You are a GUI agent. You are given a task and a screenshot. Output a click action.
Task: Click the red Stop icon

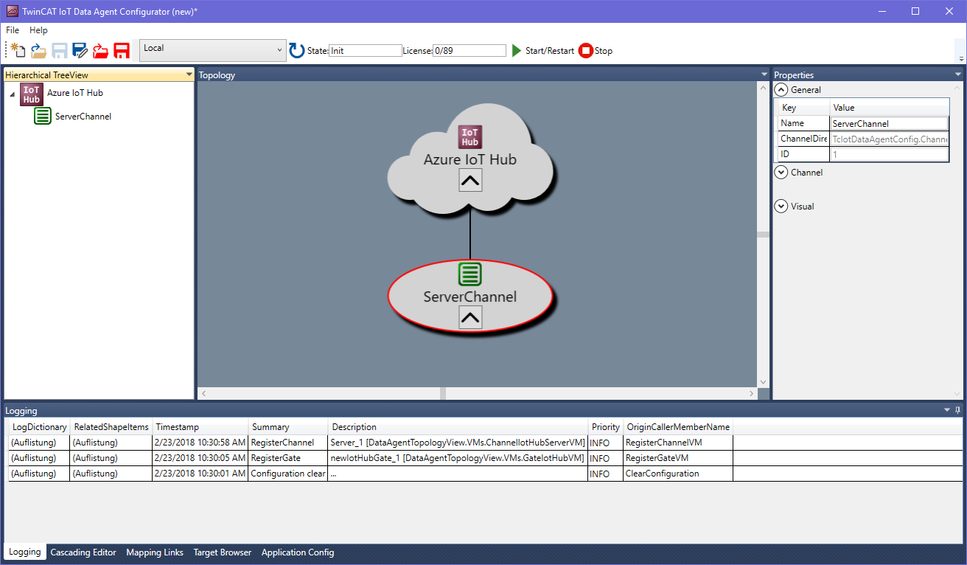[x=586, y=51]
